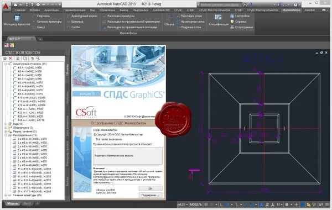Toggle grid display in status bar

(206, 204)
